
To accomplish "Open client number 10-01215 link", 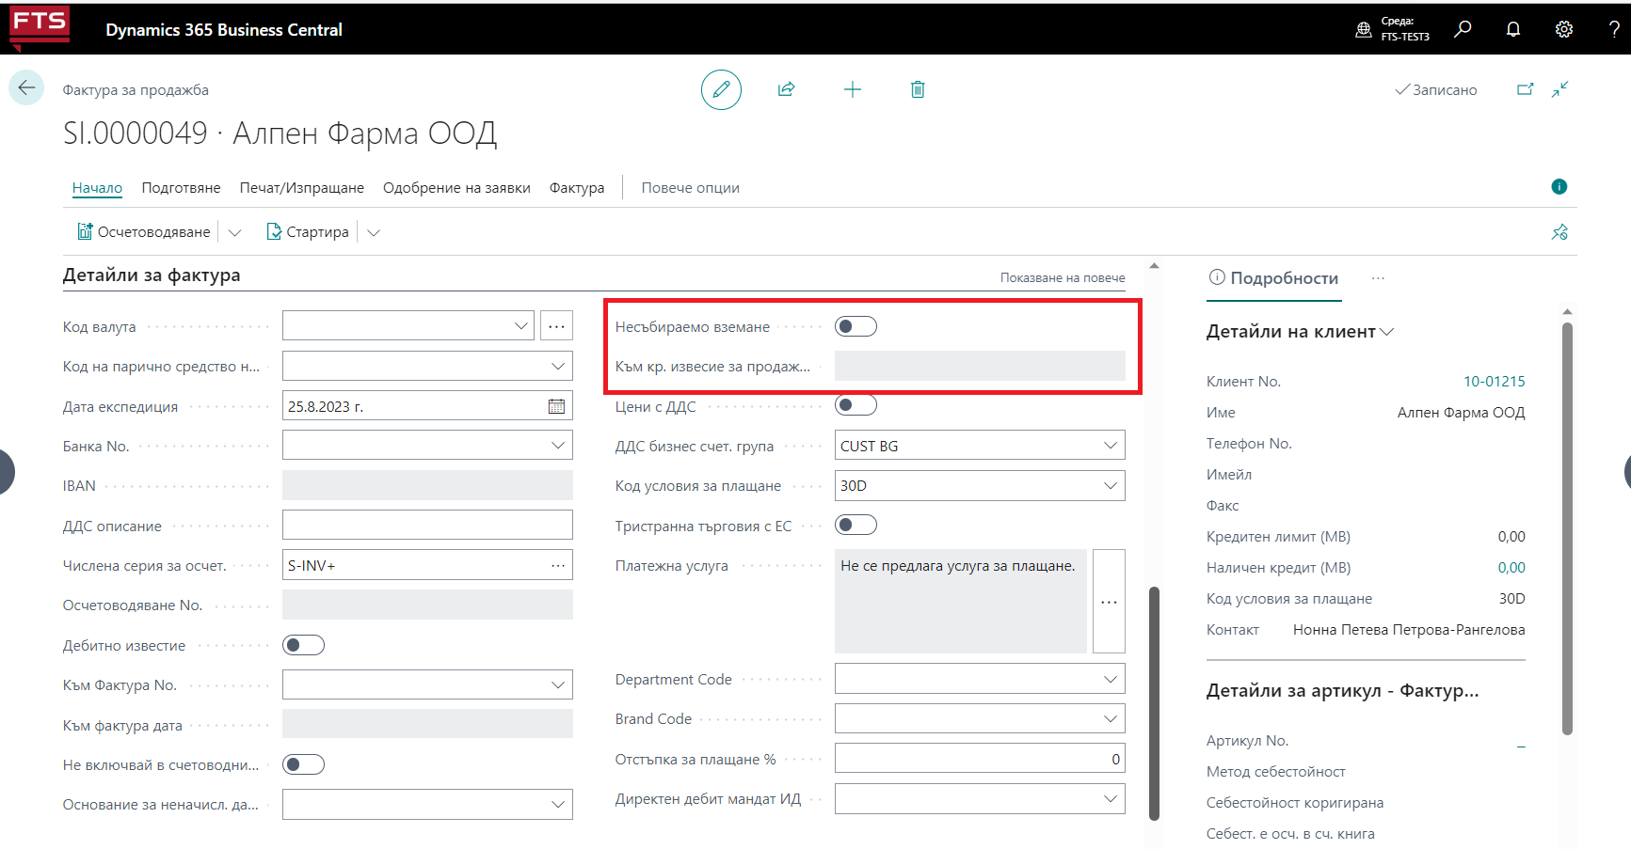I will point(1495,381).
